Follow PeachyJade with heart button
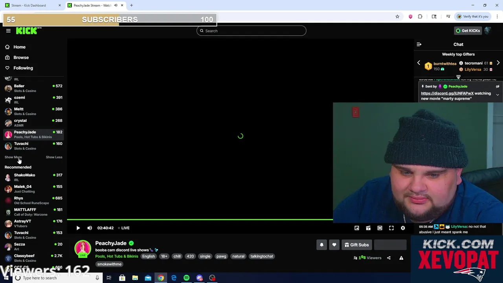This screenshot has height=283, width=503. 334,245
